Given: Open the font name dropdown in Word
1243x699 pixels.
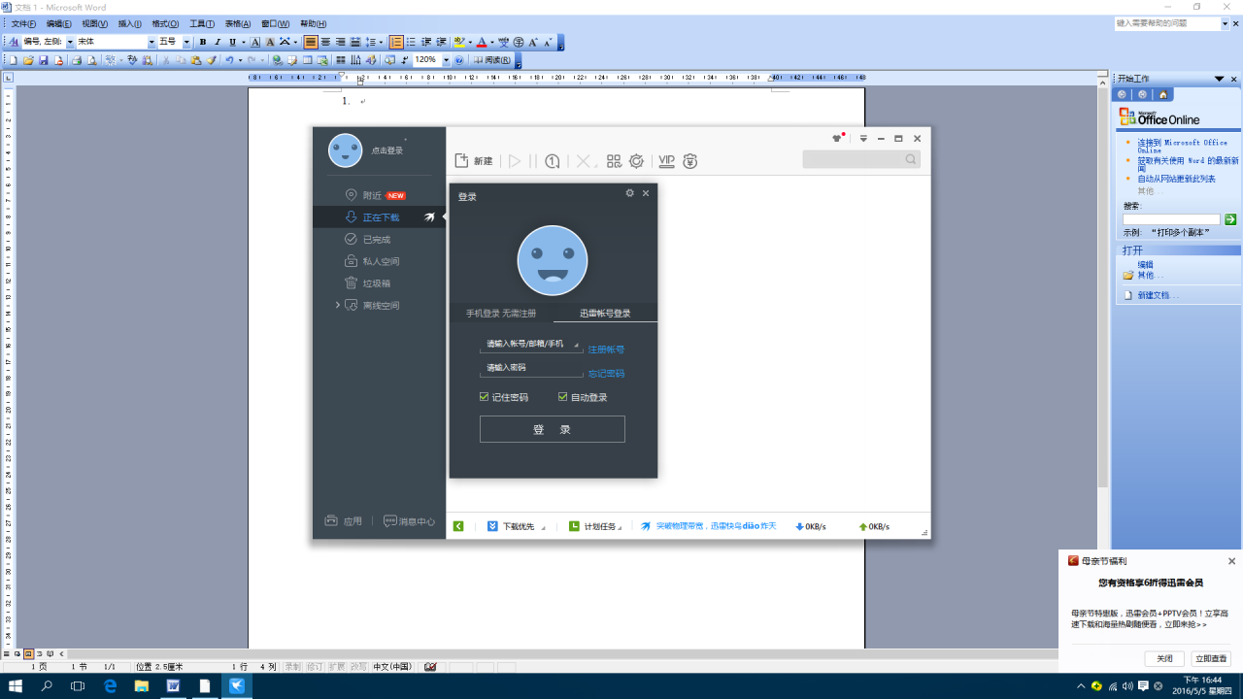Looking at the screenshot, I should point(151,43).
